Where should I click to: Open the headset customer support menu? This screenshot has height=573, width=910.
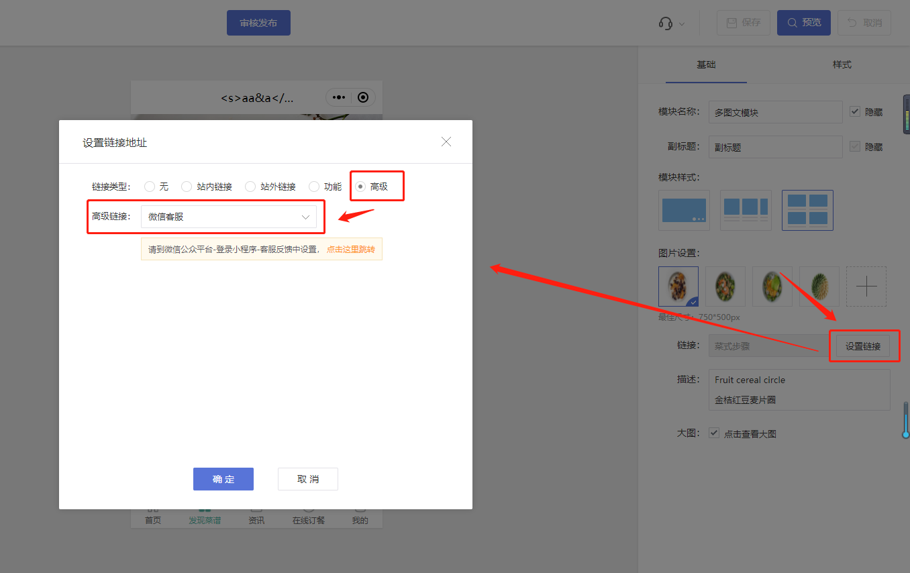[671, 23]
